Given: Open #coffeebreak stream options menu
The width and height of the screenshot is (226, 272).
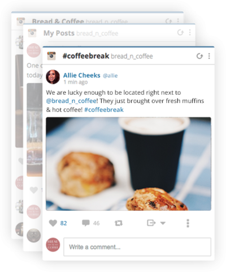Looking at the screenshot, I should coord(209,56).
